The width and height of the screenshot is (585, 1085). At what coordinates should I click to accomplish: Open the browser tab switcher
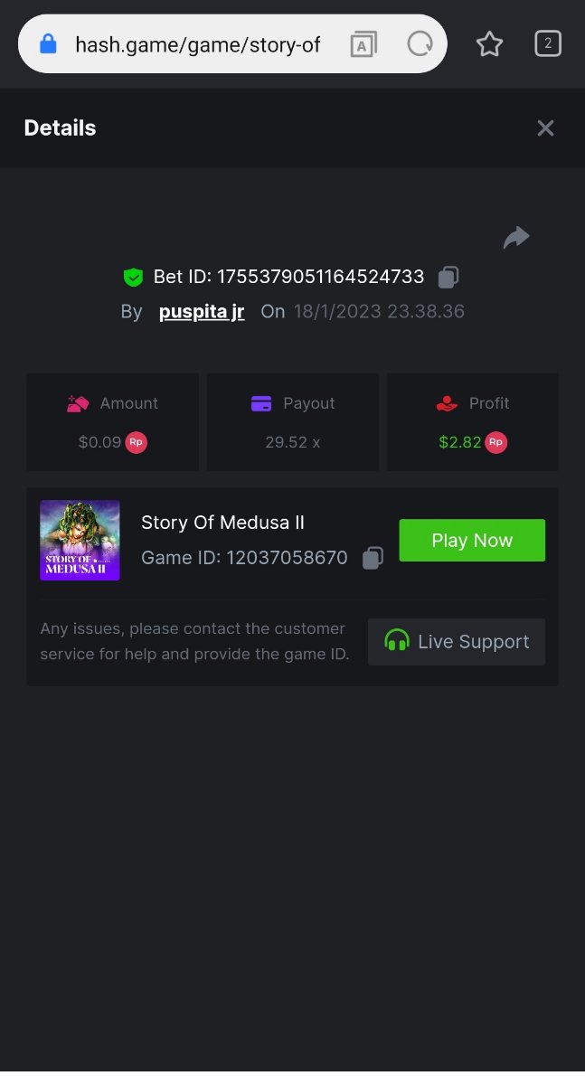[548, 43]
